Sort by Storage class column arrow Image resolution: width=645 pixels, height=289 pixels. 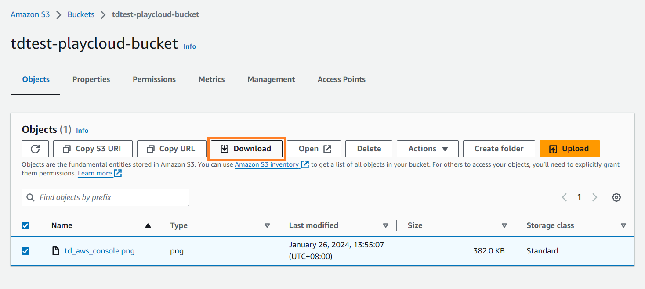tap(623, 225)
